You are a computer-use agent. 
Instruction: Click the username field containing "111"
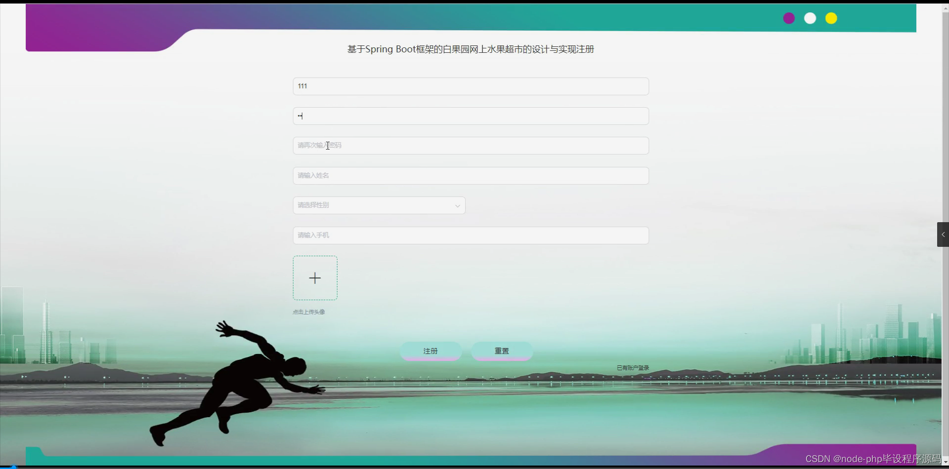(470, 86)
